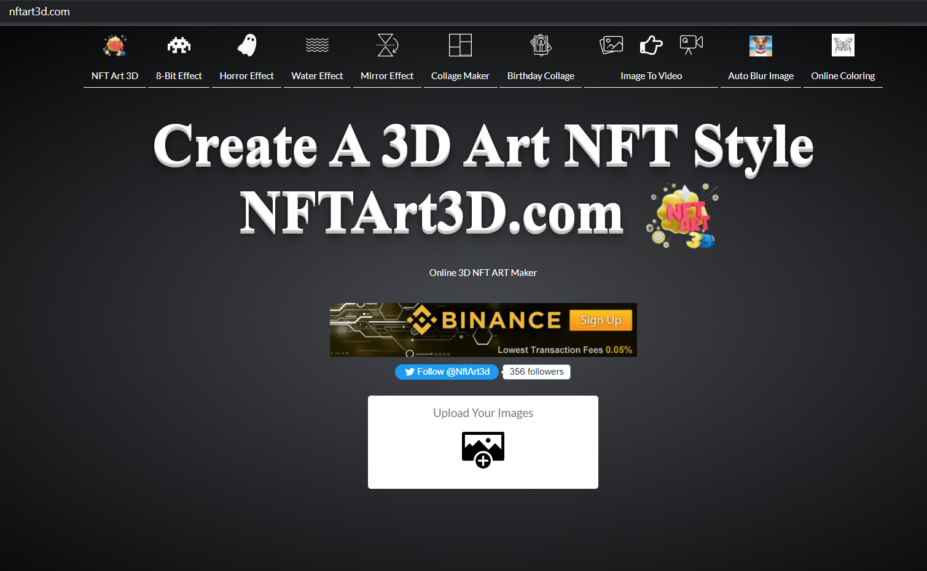Click the Auto Blur dog thumbnail
This screenshot has width=927, height=571.
pyautogui.click(x=761, y=45)
